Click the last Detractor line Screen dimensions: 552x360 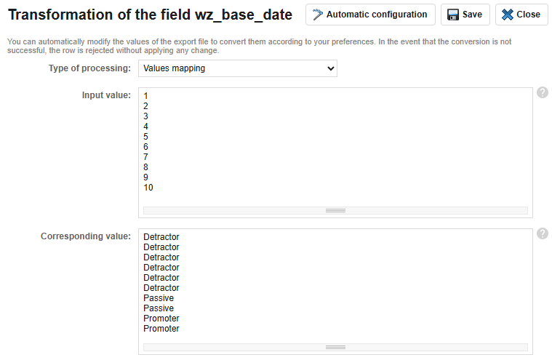pos(161,288)
